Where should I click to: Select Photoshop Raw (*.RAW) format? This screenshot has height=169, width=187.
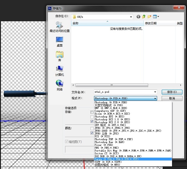coord(133,142)
